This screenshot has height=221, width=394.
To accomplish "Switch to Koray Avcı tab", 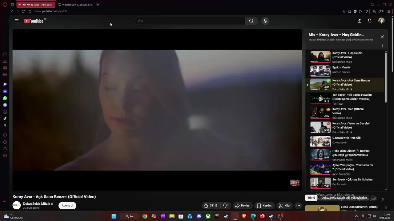I will tap(36, 5).
